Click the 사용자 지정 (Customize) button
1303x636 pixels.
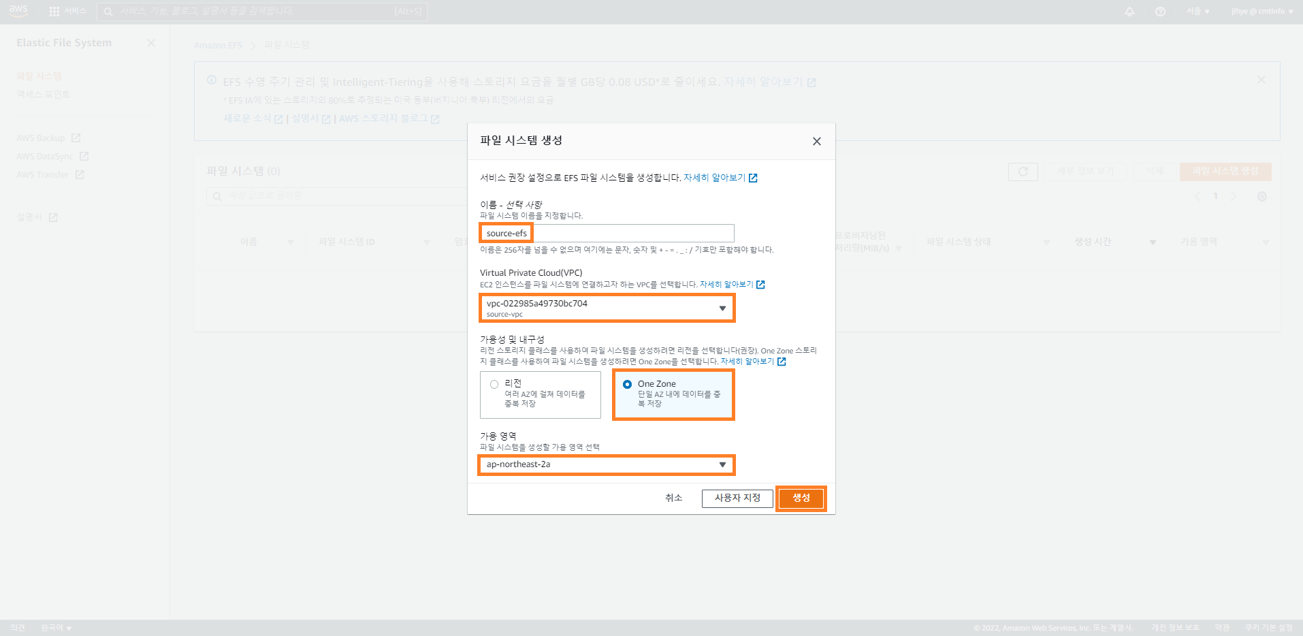click(737, 498)
